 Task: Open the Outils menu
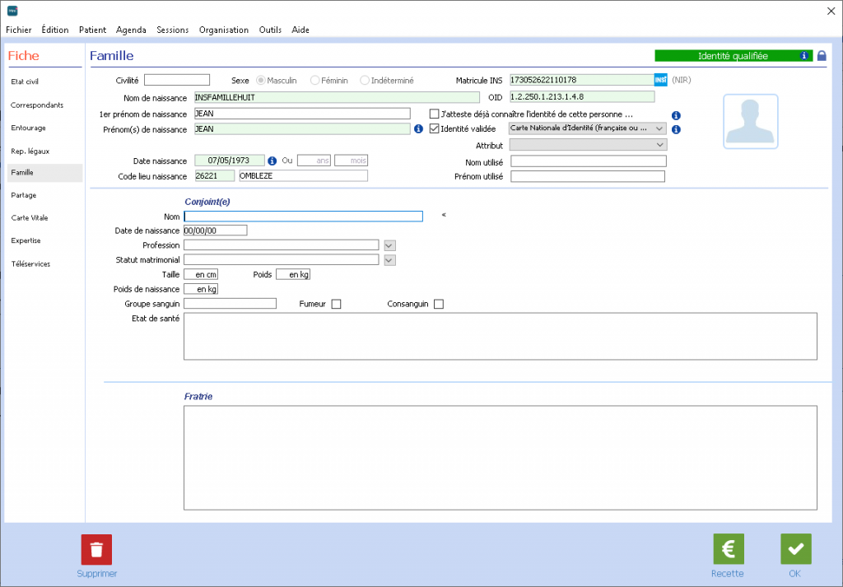coord(270,30)
